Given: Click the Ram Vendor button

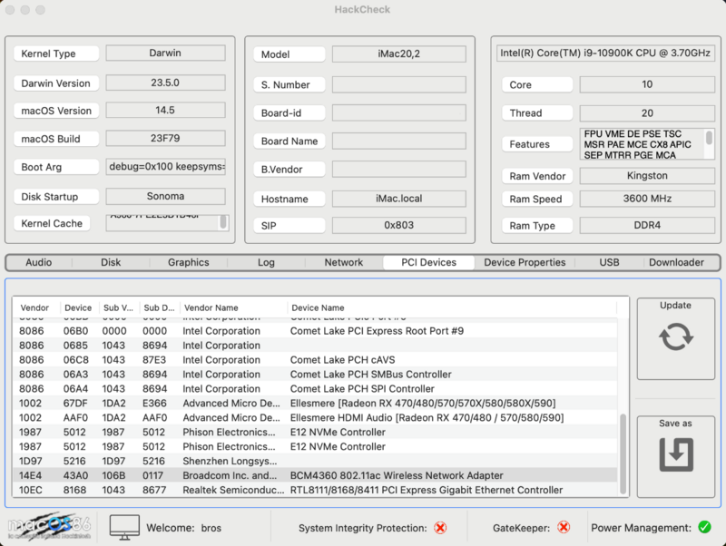Looking at the screenshot, I should (536, 175).
